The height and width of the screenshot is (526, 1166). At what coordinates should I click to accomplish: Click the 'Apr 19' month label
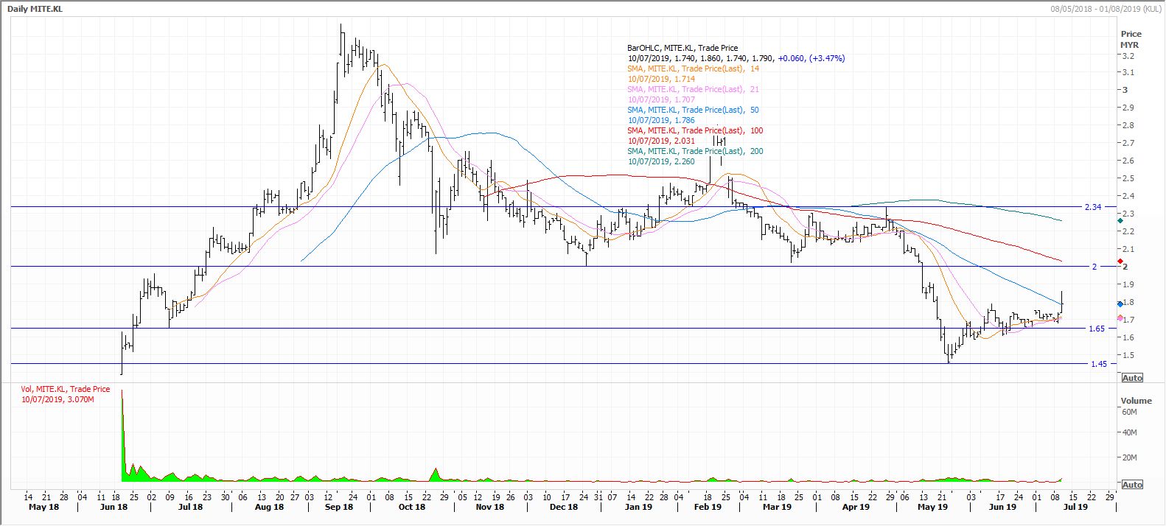click(856, 507)
